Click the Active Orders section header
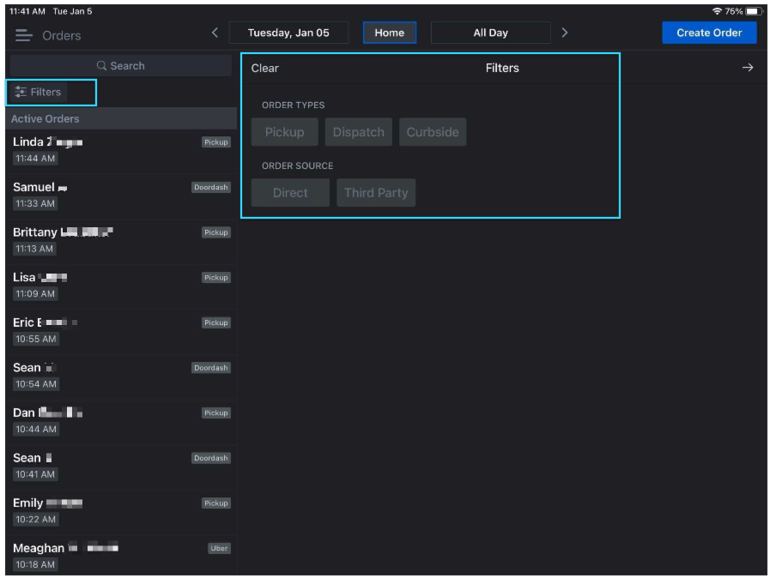This screenshot has width=770, height=578. (x=121, y=118)
